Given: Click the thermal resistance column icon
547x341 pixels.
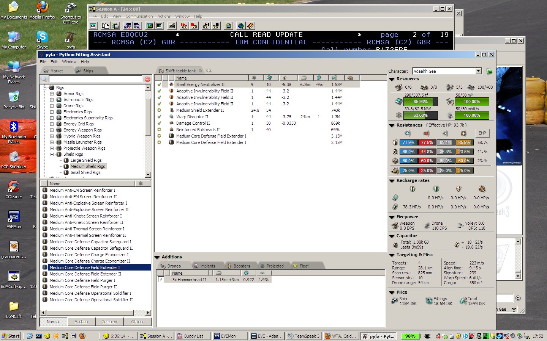Looking at the screenshot, I should (426, 133).
